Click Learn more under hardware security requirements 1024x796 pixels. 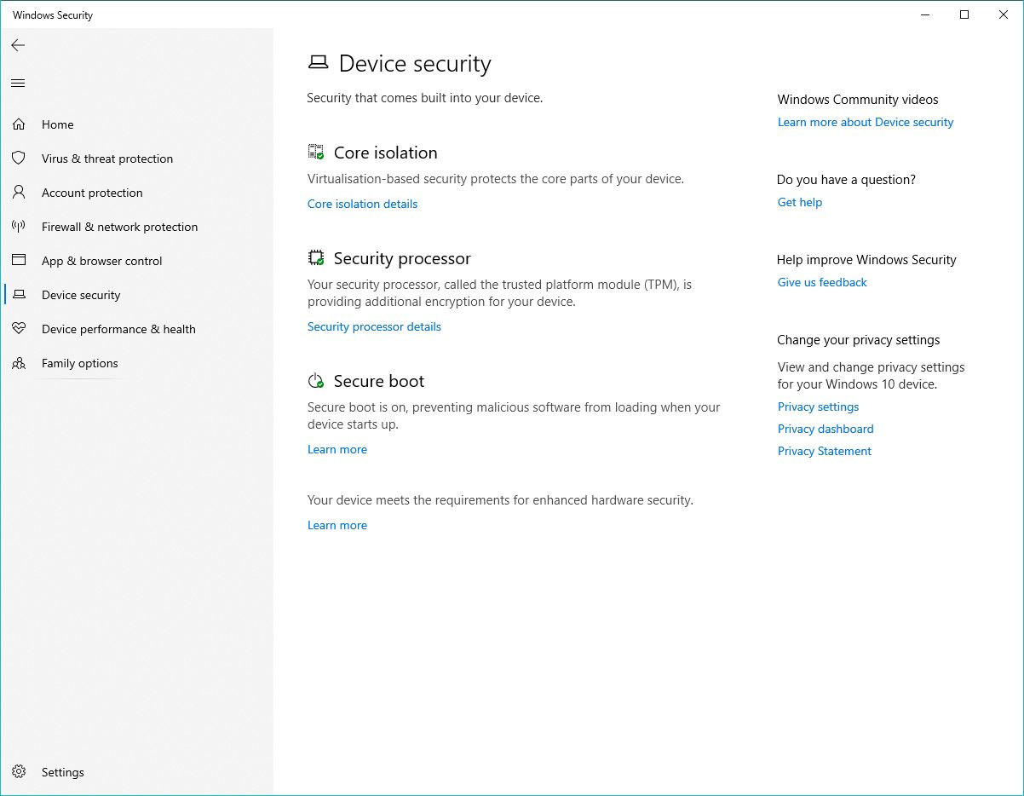click(337, 525)
